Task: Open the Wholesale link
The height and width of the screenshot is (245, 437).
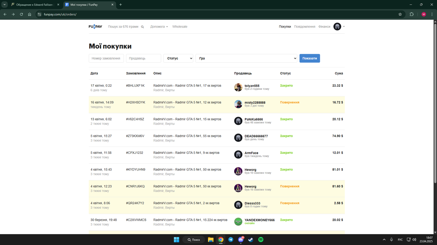Action: click(180, 27)
